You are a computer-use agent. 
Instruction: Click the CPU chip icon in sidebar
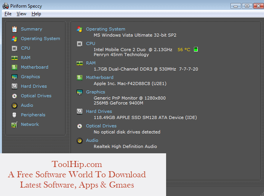pyautogui.click(x=14, y=48)
